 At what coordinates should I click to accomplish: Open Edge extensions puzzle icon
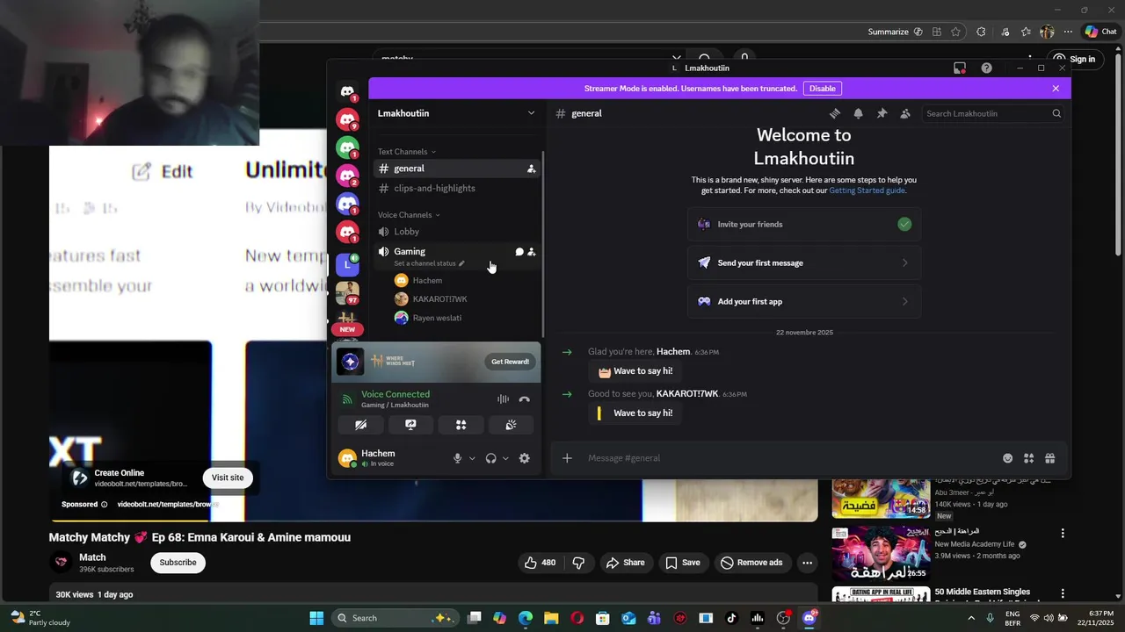coord(981,32)
